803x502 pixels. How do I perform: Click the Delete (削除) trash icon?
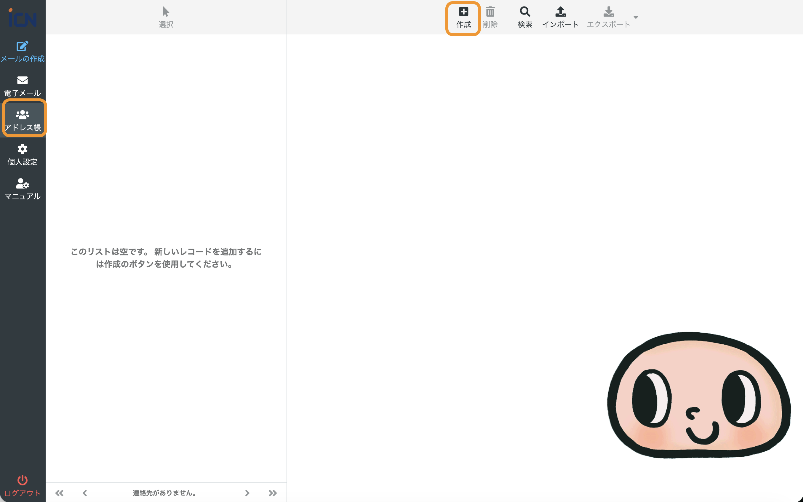(x=490, y=12)
